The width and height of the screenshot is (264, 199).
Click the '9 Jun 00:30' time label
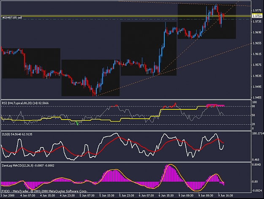[x=186, y=196]
